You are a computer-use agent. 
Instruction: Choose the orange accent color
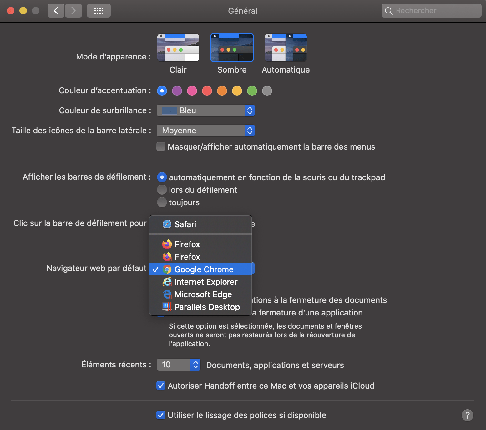pos(222,91)
